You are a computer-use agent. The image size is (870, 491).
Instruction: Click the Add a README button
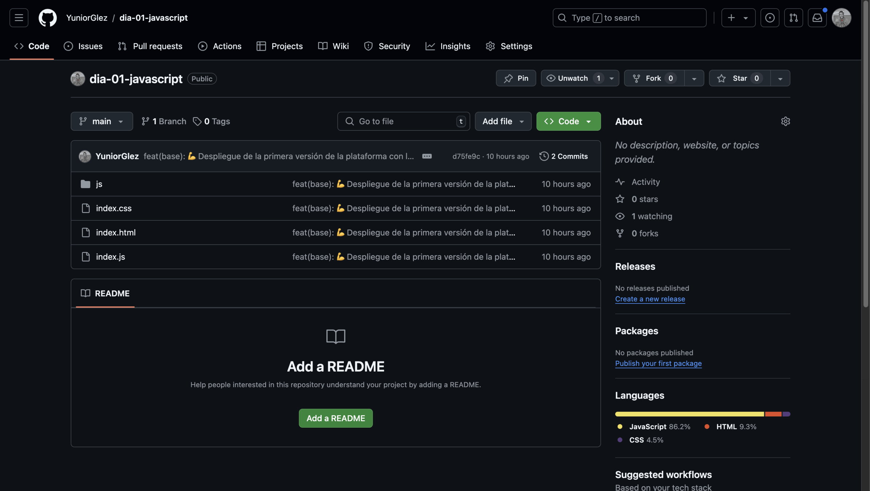click(x=335, y=418)
